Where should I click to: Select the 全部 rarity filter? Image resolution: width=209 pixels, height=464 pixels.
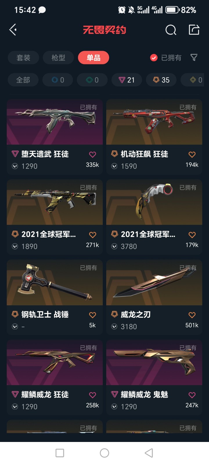tap(23, 80)
